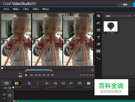The image size is (135, 102).
Task: Set Mark-in with the left bracket
Action: pos(79,70)
